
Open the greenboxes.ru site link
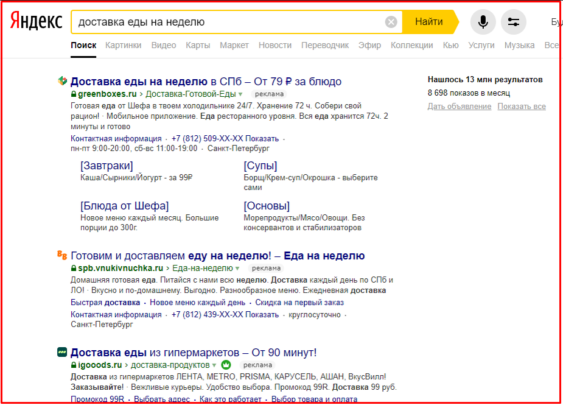(107, 94)
